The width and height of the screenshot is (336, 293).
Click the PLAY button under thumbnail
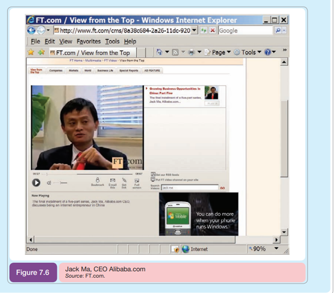click(212, 103)
